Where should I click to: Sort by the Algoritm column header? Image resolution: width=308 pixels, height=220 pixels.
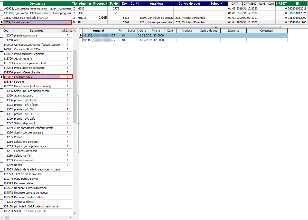click(x=85, y=4)
